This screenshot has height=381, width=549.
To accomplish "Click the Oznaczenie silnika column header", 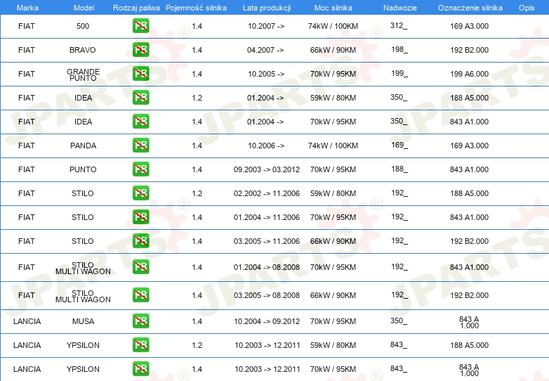I will click(x=470, y=8).
